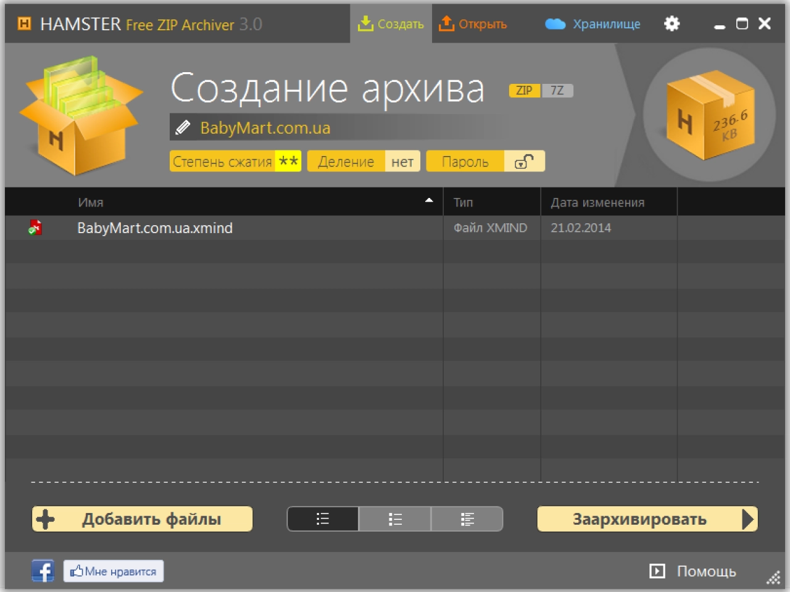
Task: Click the XMIND file icon in the list
Action: (35, 228)
